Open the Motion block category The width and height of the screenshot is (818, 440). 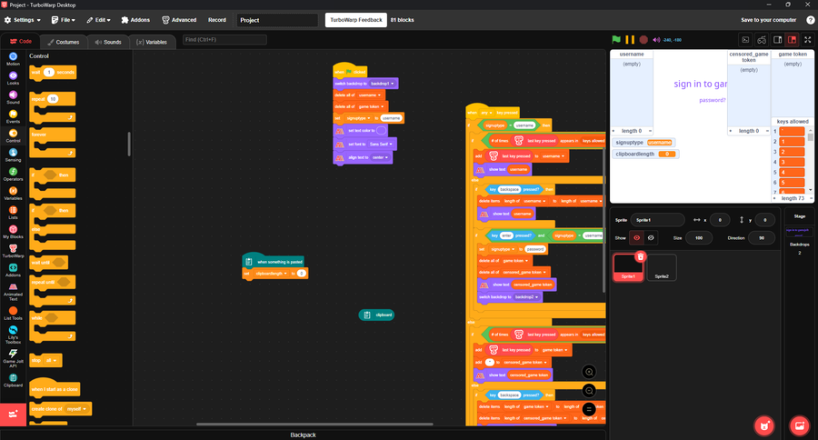13,58
